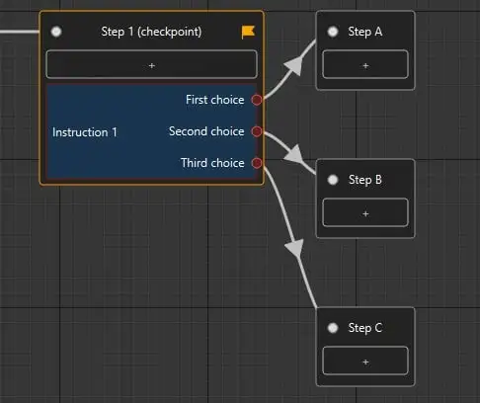
Task: Select the Second choice label
Action: [206, 131]
